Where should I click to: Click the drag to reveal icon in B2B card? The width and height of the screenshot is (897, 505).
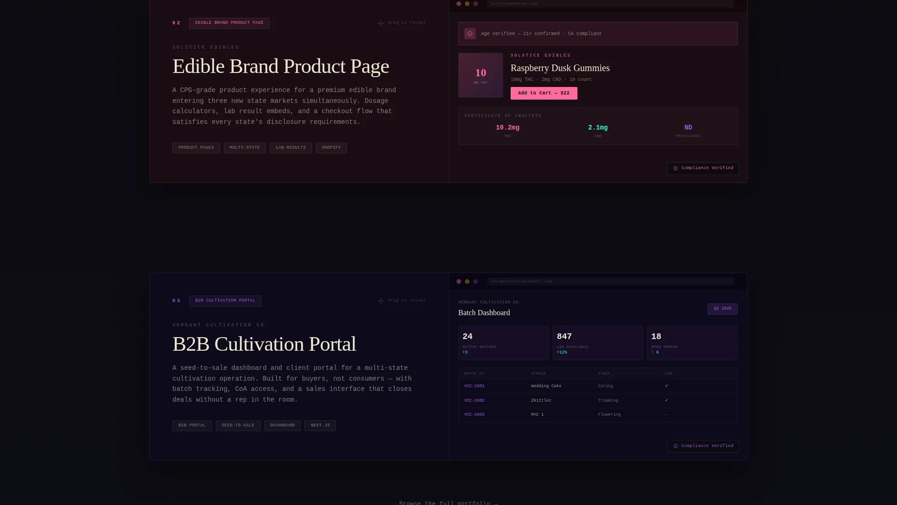[381, 301]
